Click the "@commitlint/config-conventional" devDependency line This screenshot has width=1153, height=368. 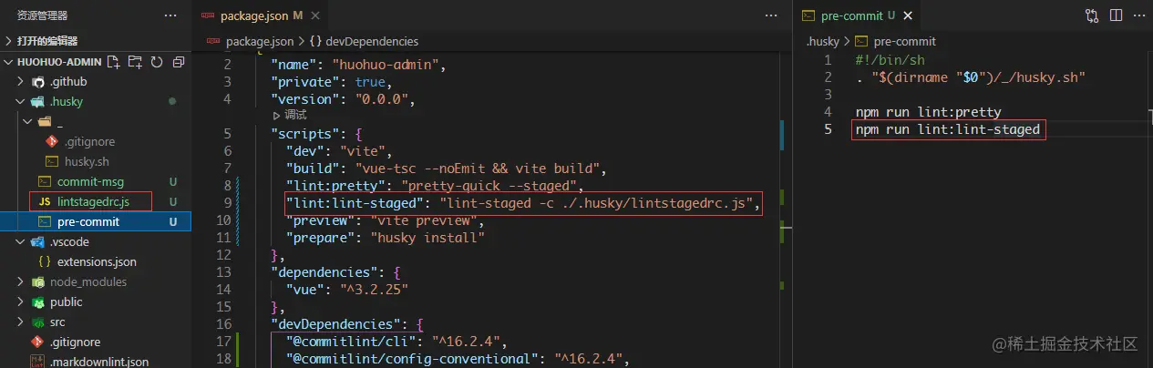458,360
